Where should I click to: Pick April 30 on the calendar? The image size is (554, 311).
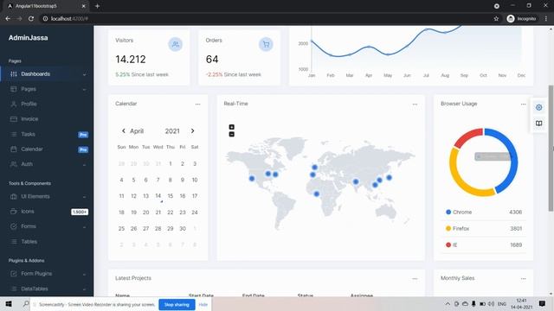pos(183,228)
